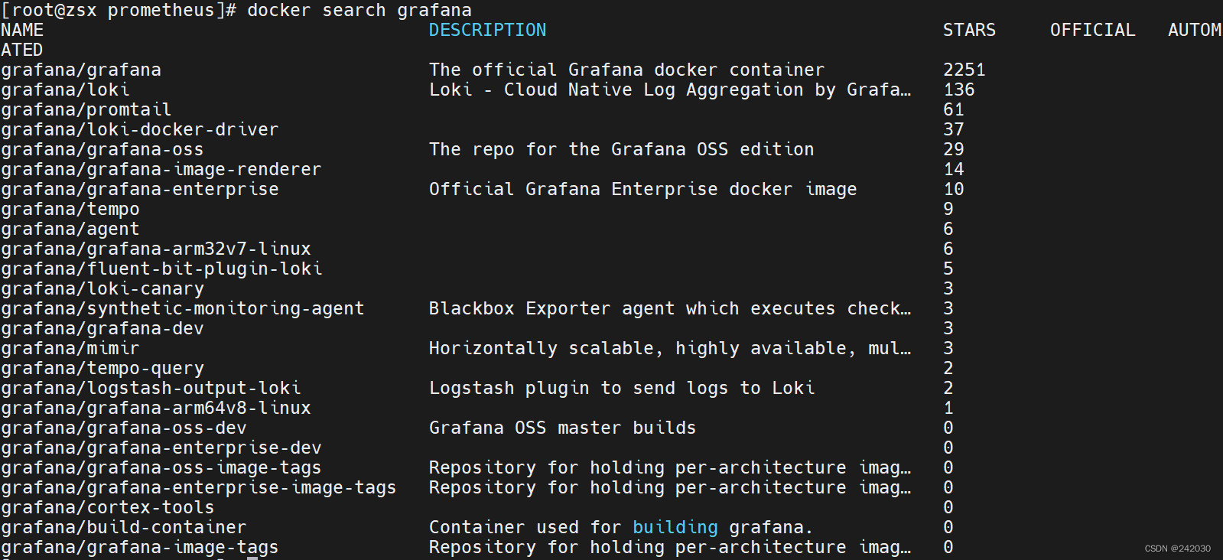Click the grafana/grafana-enterprise-image-tags name

(x=199, y=488)
